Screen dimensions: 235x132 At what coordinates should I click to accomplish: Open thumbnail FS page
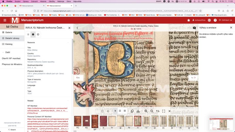point(86,121)
